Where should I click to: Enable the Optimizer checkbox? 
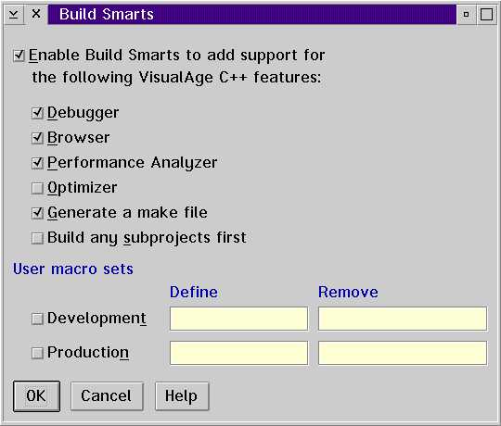pyautogui.click(x=37, y=188)
